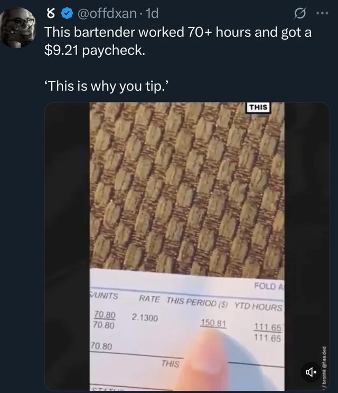
Task: Click the bronte @faaded watermark text
Action: click(324, 368)
